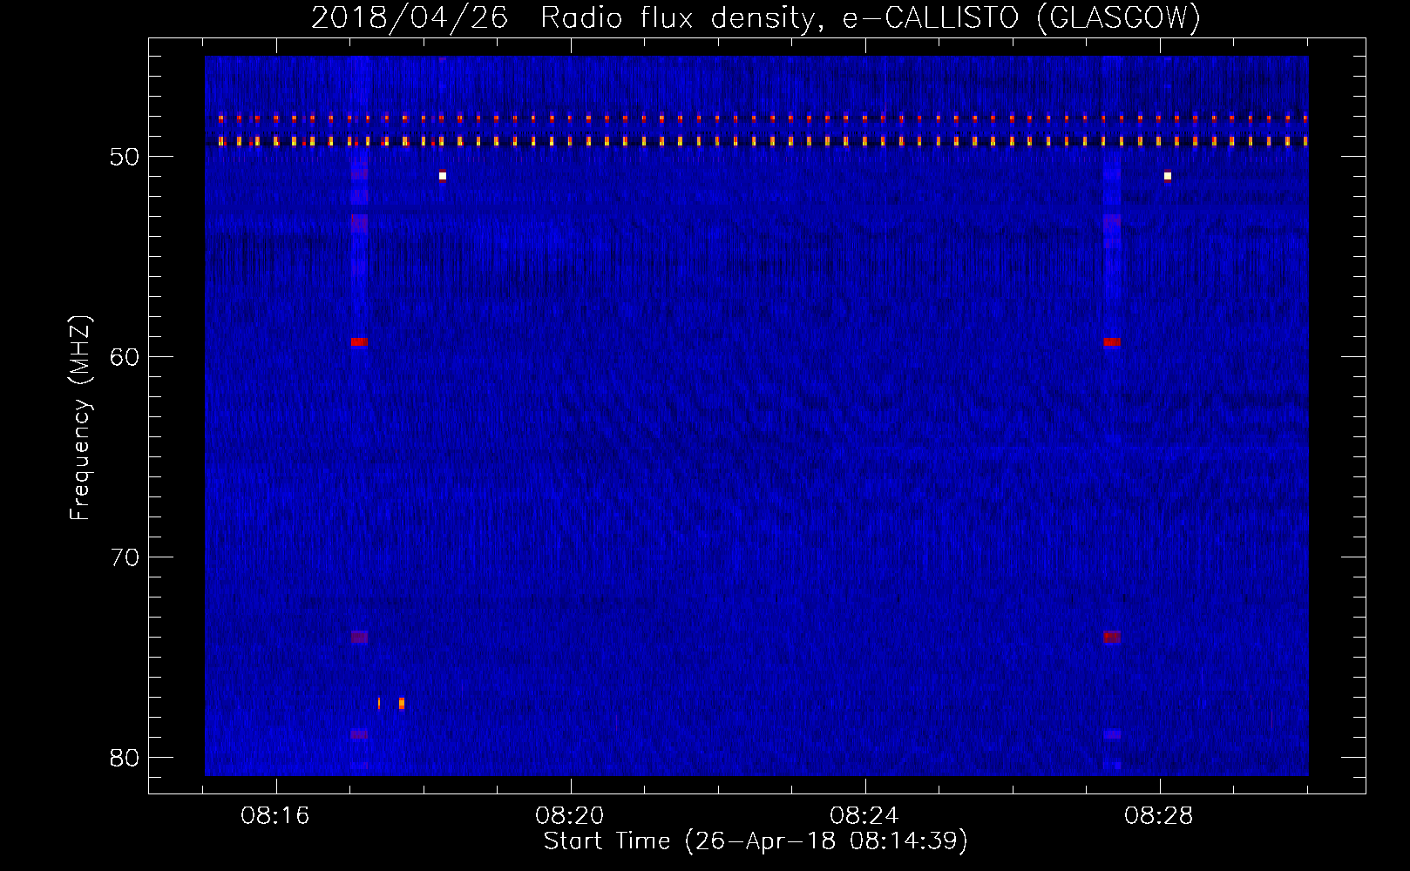Click the date "2018/04/26" in title
1410x871 pixels.
pos(410,17)
